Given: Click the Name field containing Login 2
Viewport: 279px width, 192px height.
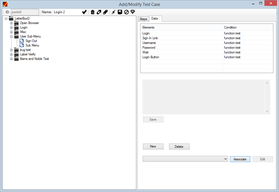Looking at the screenshot, I should [x=67, y=12].
